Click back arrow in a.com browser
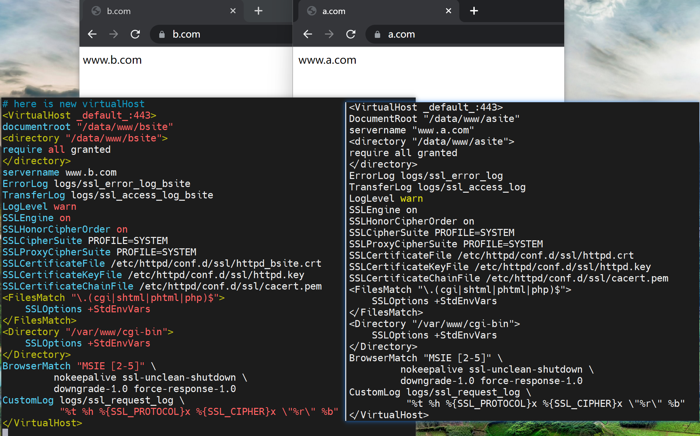The height and width of the screenshot is (436, 700). point(307,34)
